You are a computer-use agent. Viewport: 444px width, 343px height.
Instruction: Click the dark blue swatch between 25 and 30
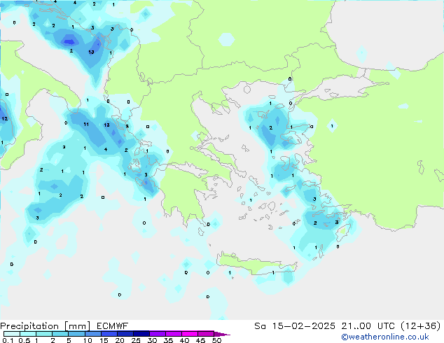[x=141, y=334]
